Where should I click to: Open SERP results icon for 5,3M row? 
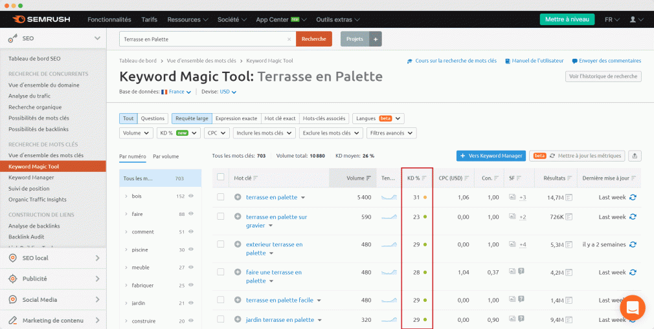coord(569,244)
